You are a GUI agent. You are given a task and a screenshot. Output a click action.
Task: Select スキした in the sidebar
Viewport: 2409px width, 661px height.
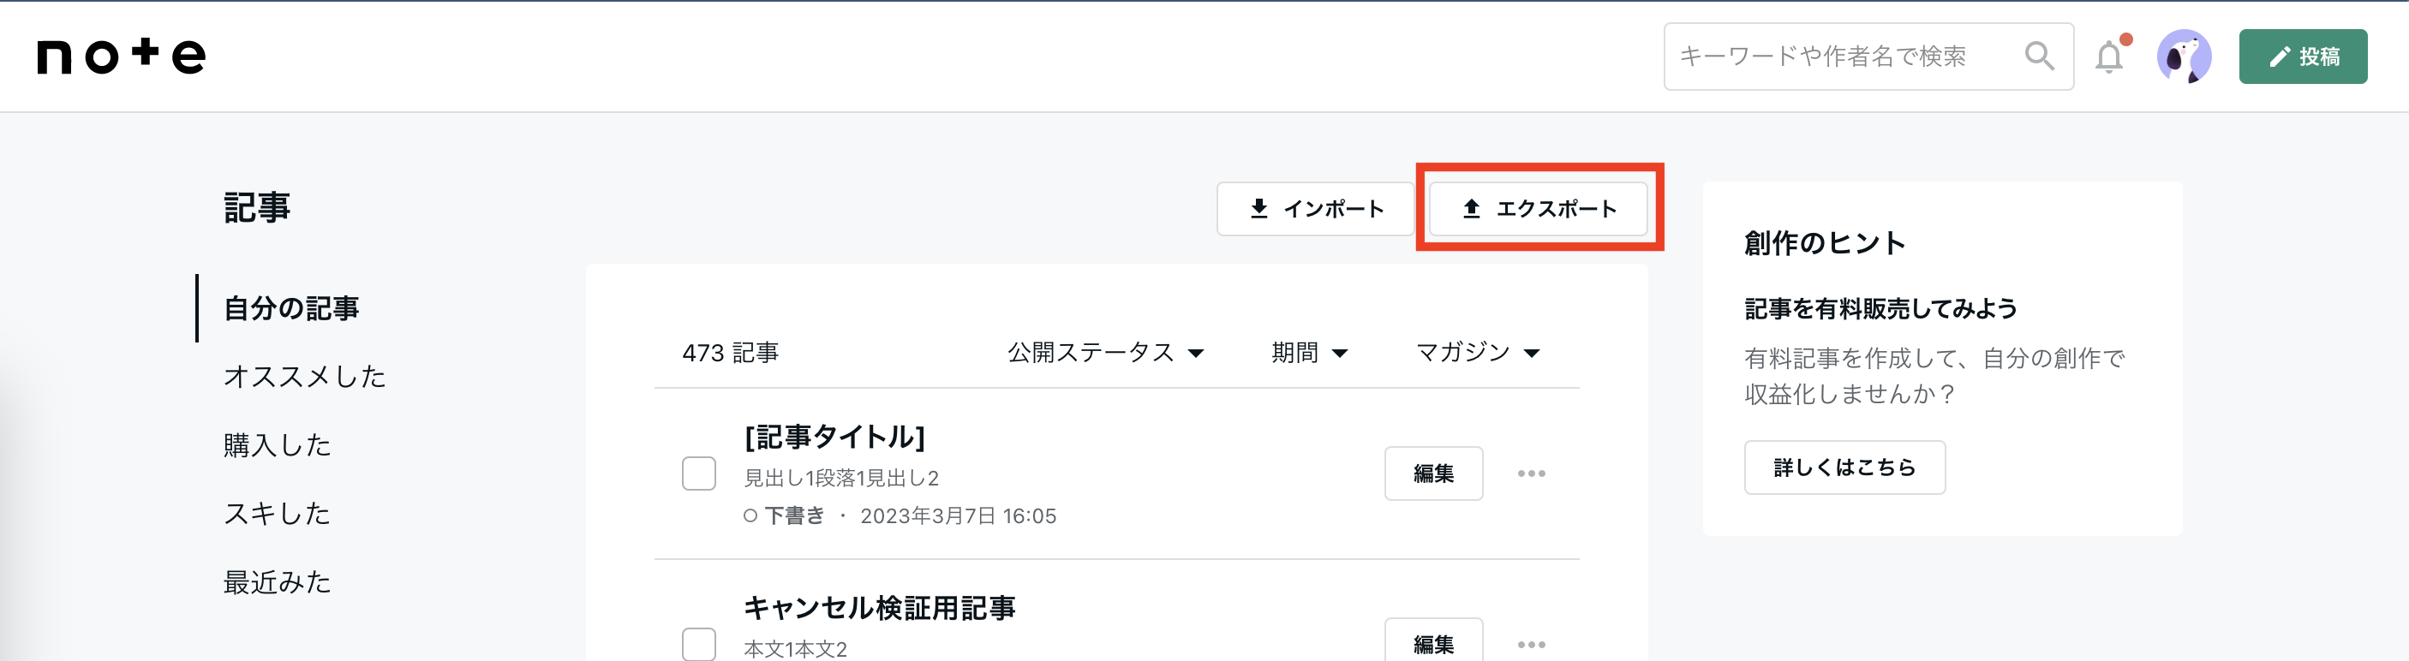pos(277,513)
